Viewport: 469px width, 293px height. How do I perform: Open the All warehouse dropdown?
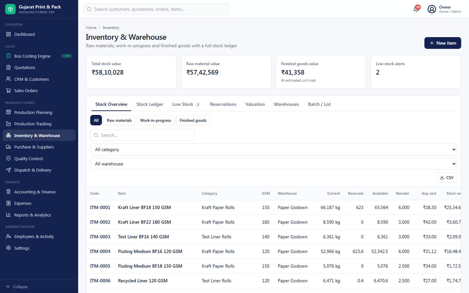273,164
